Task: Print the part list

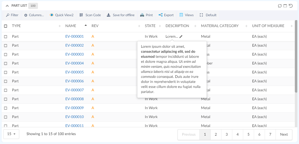Action: point(146,15)
